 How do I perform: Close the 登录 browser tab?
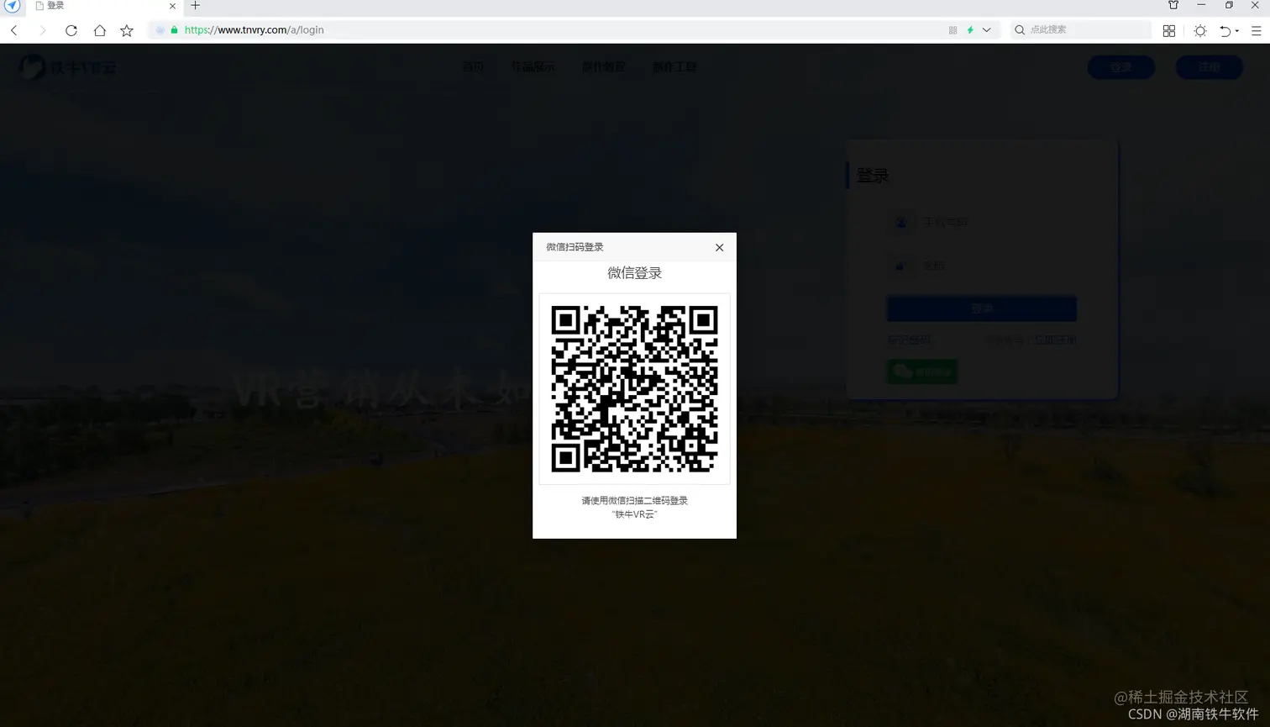pos(172,6)
